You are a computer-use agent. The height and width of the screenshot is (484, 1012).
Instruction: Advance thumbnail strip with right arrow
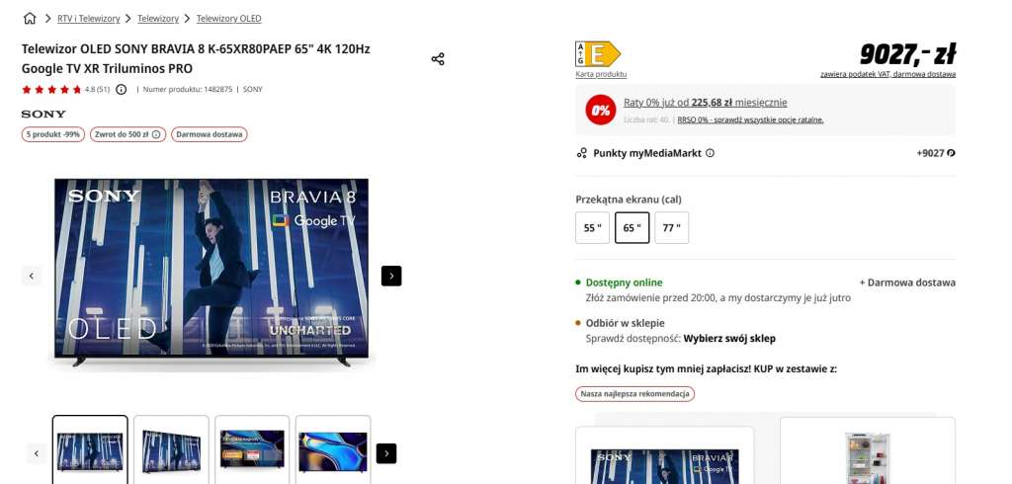pos(386,453)
